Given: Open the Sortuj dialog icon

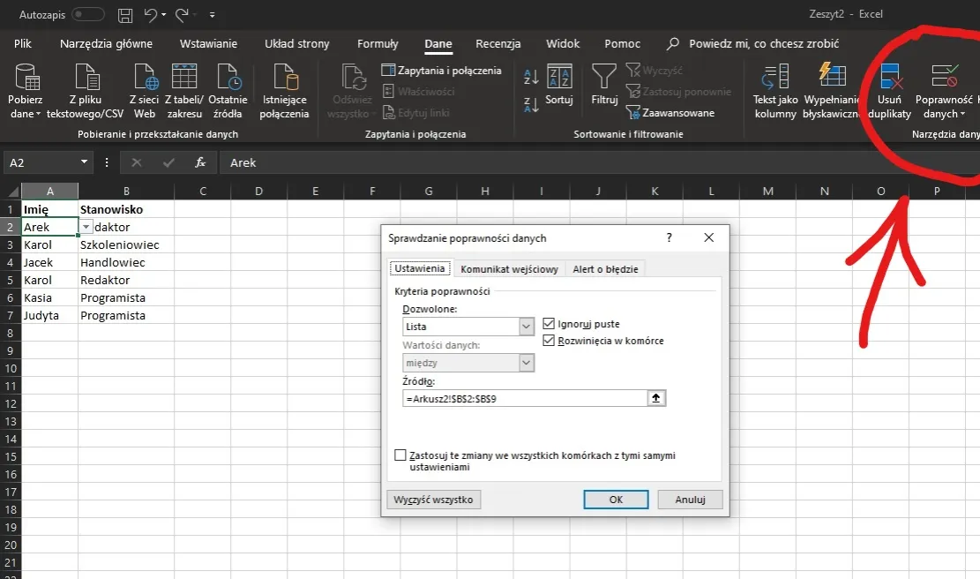Looking at the screenshot, I should (x=559, y=78).
